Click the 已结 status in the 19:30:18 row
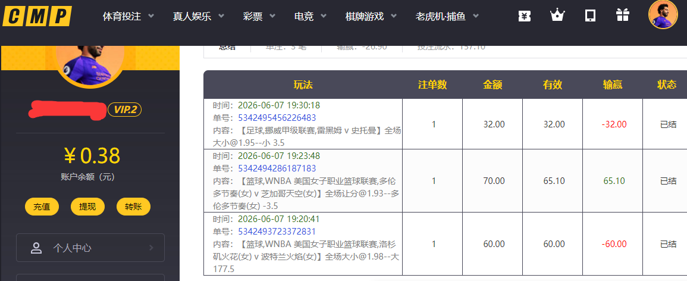Screen dimensions: 687x281 pyautogui.click(x=668, y=124)
